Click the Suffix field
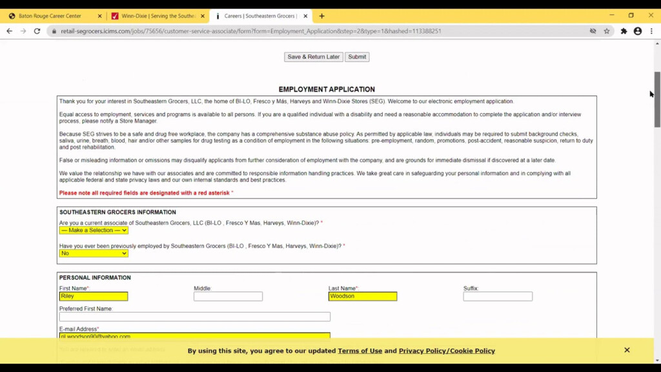The width and height of the screenshot is (661, 372). tap(498, 296)
